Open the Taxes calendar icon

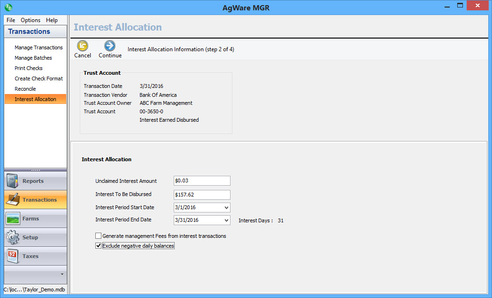(x=13, y=256)
